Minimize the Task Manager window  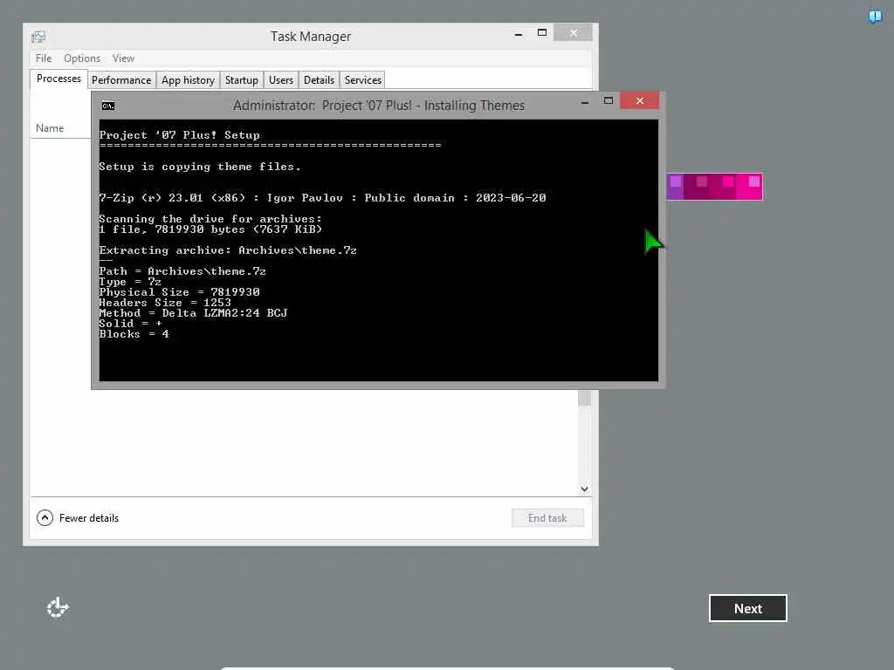519,34
